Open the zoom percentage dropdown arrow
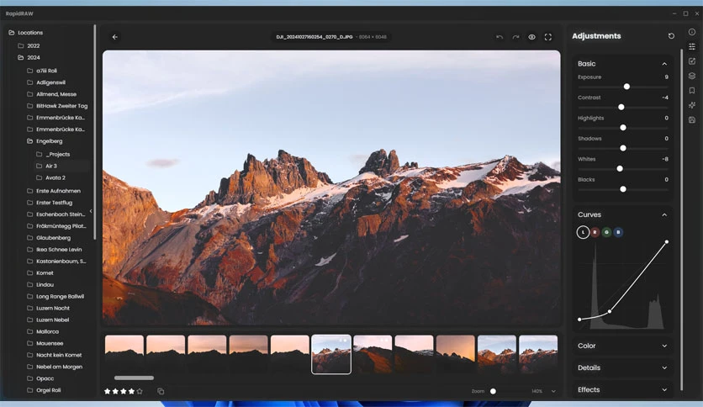The height and width of the screenshot is (407, 703). pyautogui.click(x=553, y=391)
